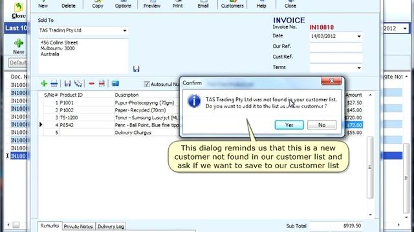
Task: Switch to the Delivery Log tab
Action: [x=111, y=226]
